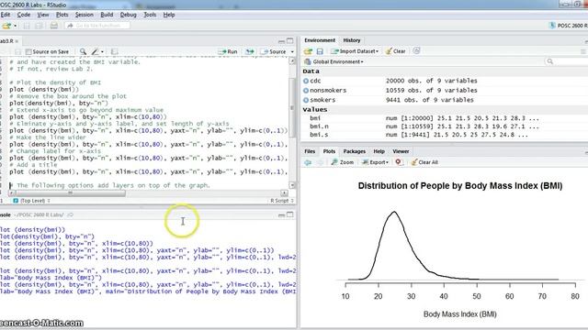This screenshot has height=330, width=588.
Task: Click the Source button
Action: [x=275, y=51]
